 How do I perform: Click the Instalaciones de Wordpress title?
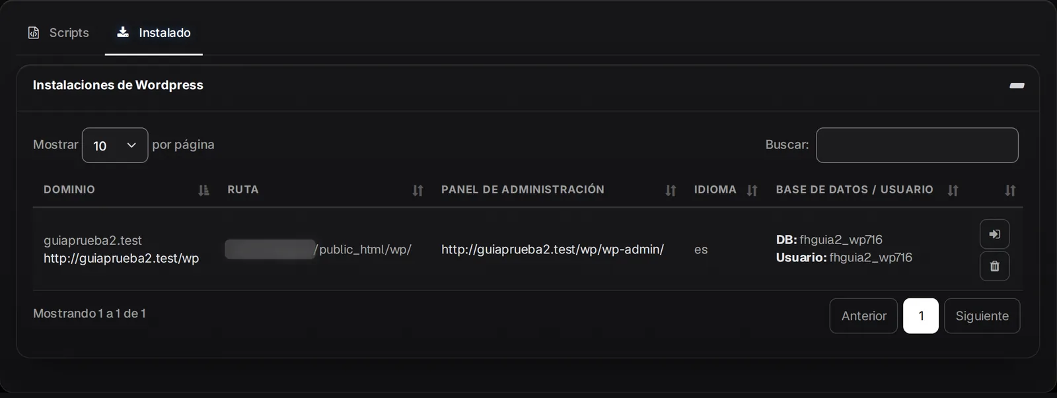click(x=118, y=85)
